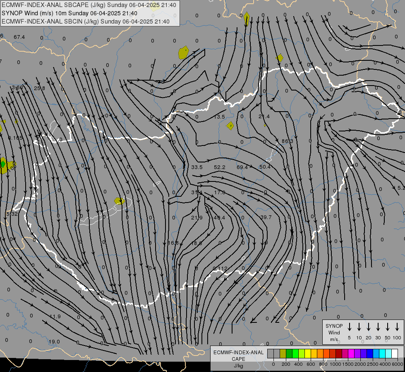Click the 200 tick label on CAPE scale
The width and height of the screenshot is (405, 372).
[286, 364]
